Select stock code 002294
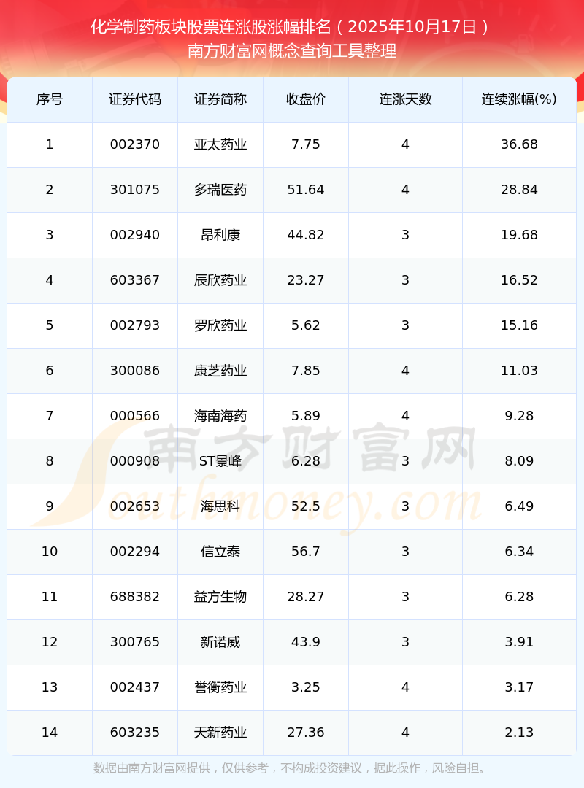 pyautogui.click(x=135, y=552)
